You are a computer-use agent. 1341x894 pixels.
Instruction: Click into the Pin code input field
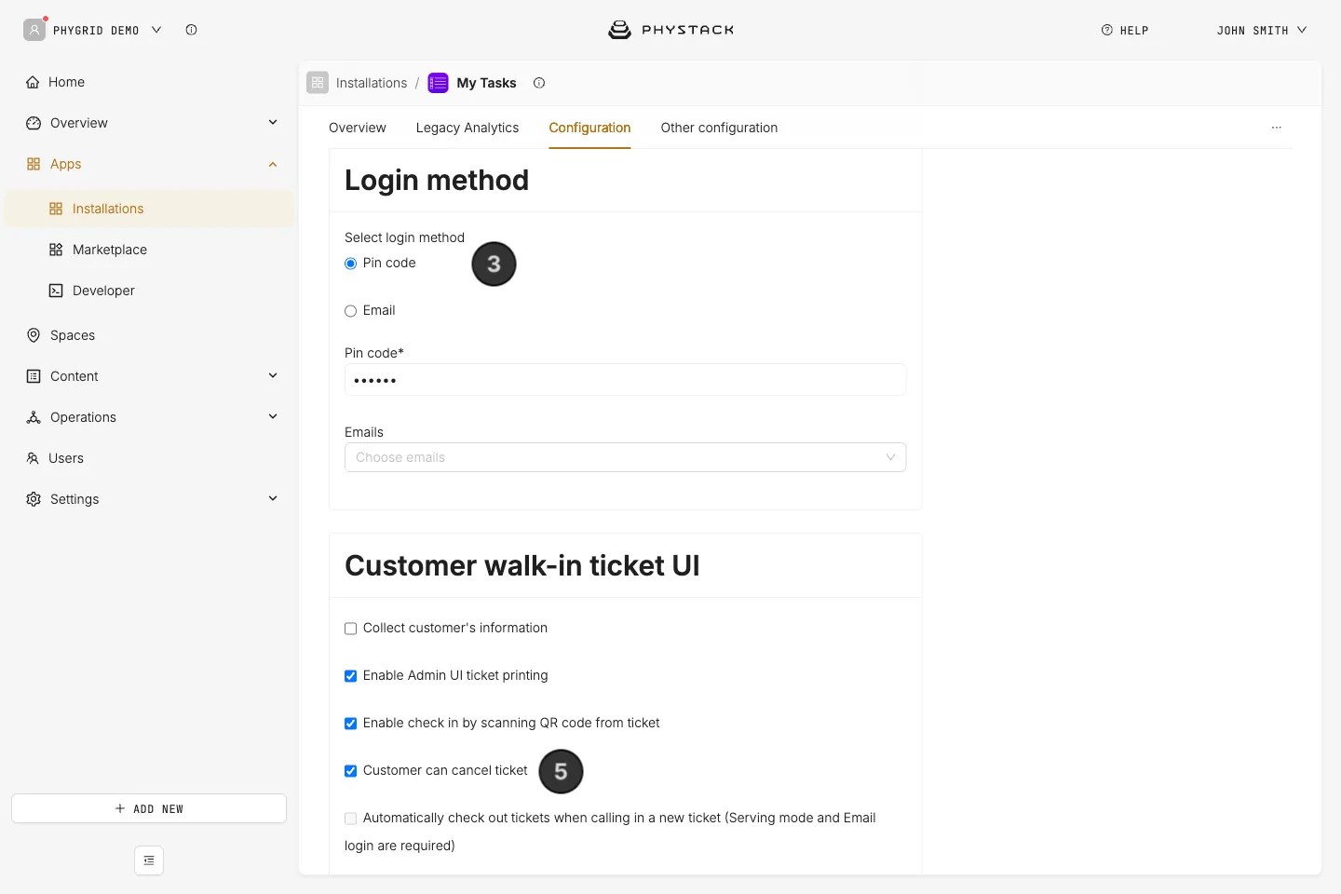pos(625,380)
